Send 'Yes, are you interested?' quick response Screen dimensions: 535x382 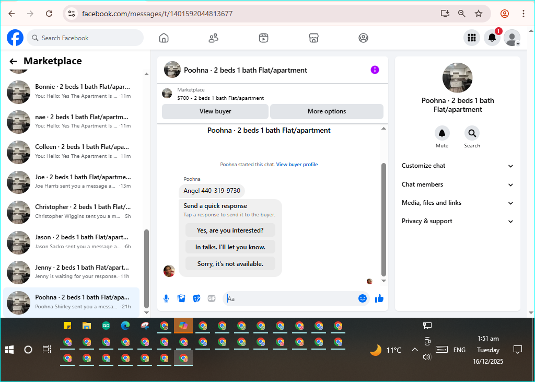[x=230, y=230]
